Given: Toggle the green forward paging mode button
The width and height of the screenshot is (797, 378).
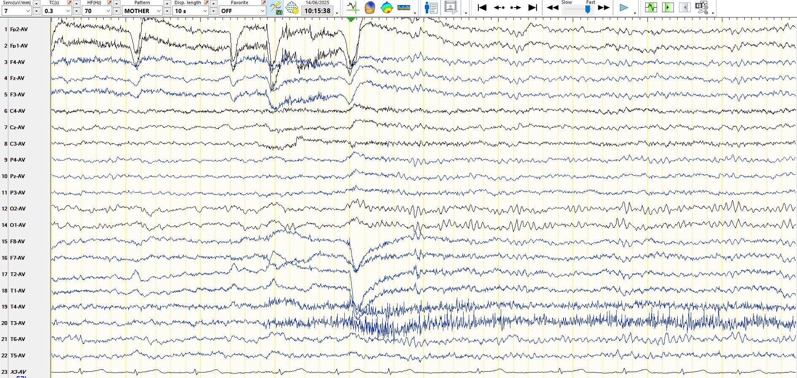Looking at the screenshot, I should 668,8.
